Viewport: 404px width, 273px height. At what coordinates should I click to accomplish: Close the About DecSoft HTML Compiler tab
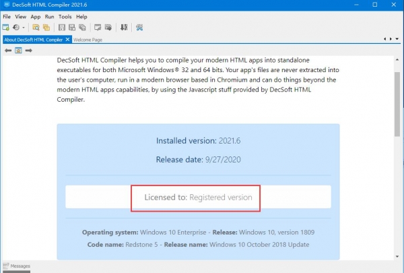[x=68, y=39]
